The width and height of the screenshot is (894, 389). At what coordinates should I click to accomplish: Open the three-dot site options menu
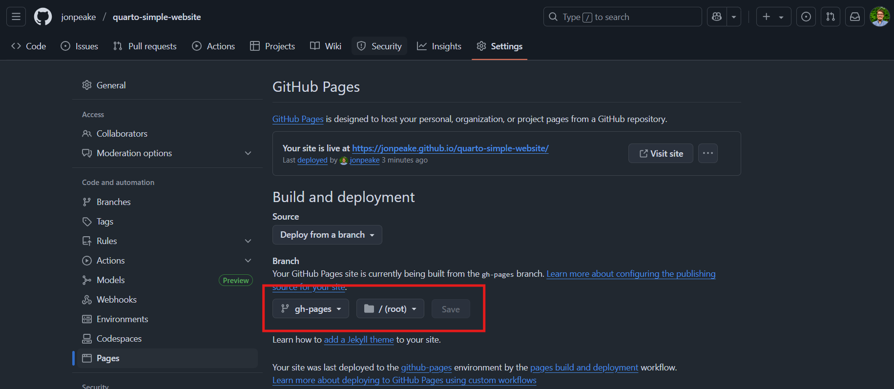tap(707, 153)
